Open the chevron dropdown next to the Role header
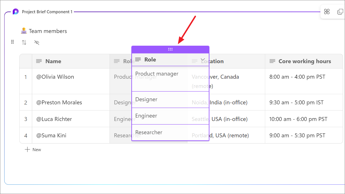 (x=203, y=59)
